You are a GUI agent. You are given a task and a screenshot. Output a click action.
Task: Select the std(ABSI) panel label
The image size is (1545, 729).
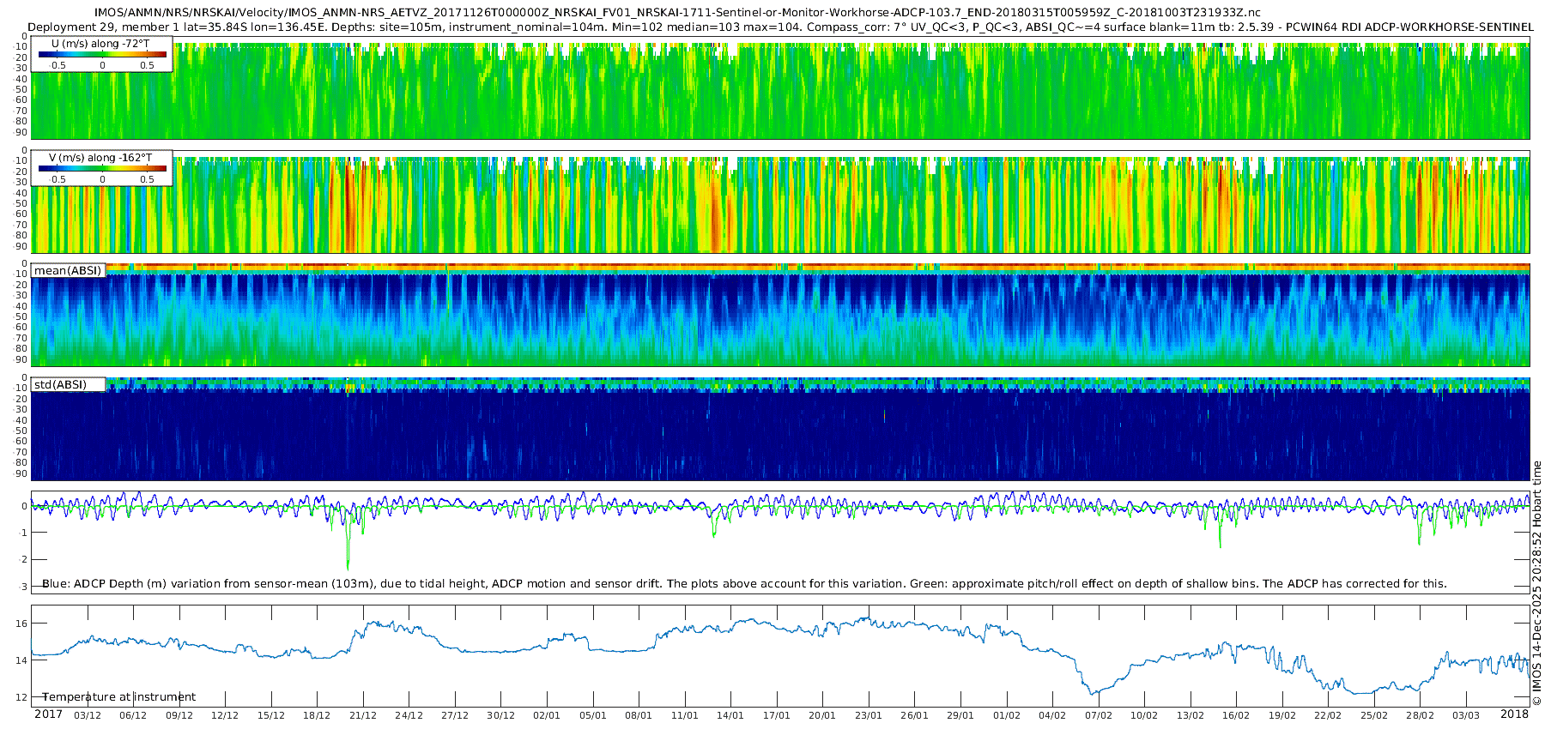tap(60, 385)
